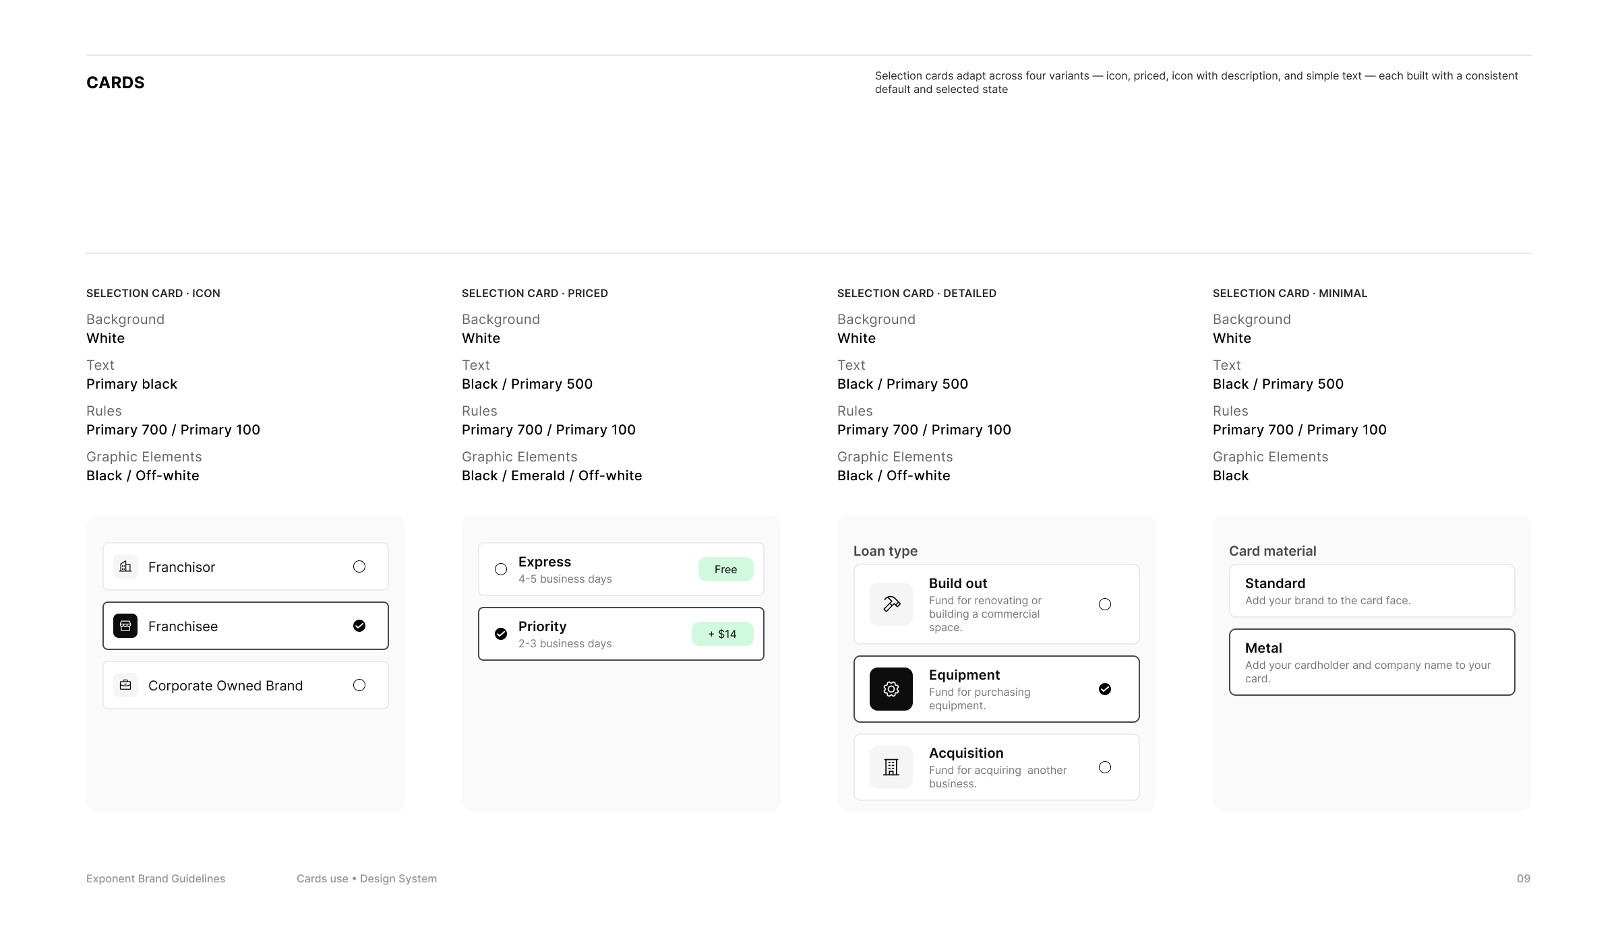Click the 4-5 business days text
Screen dimensions: 1618x943
tap(565, 579)
